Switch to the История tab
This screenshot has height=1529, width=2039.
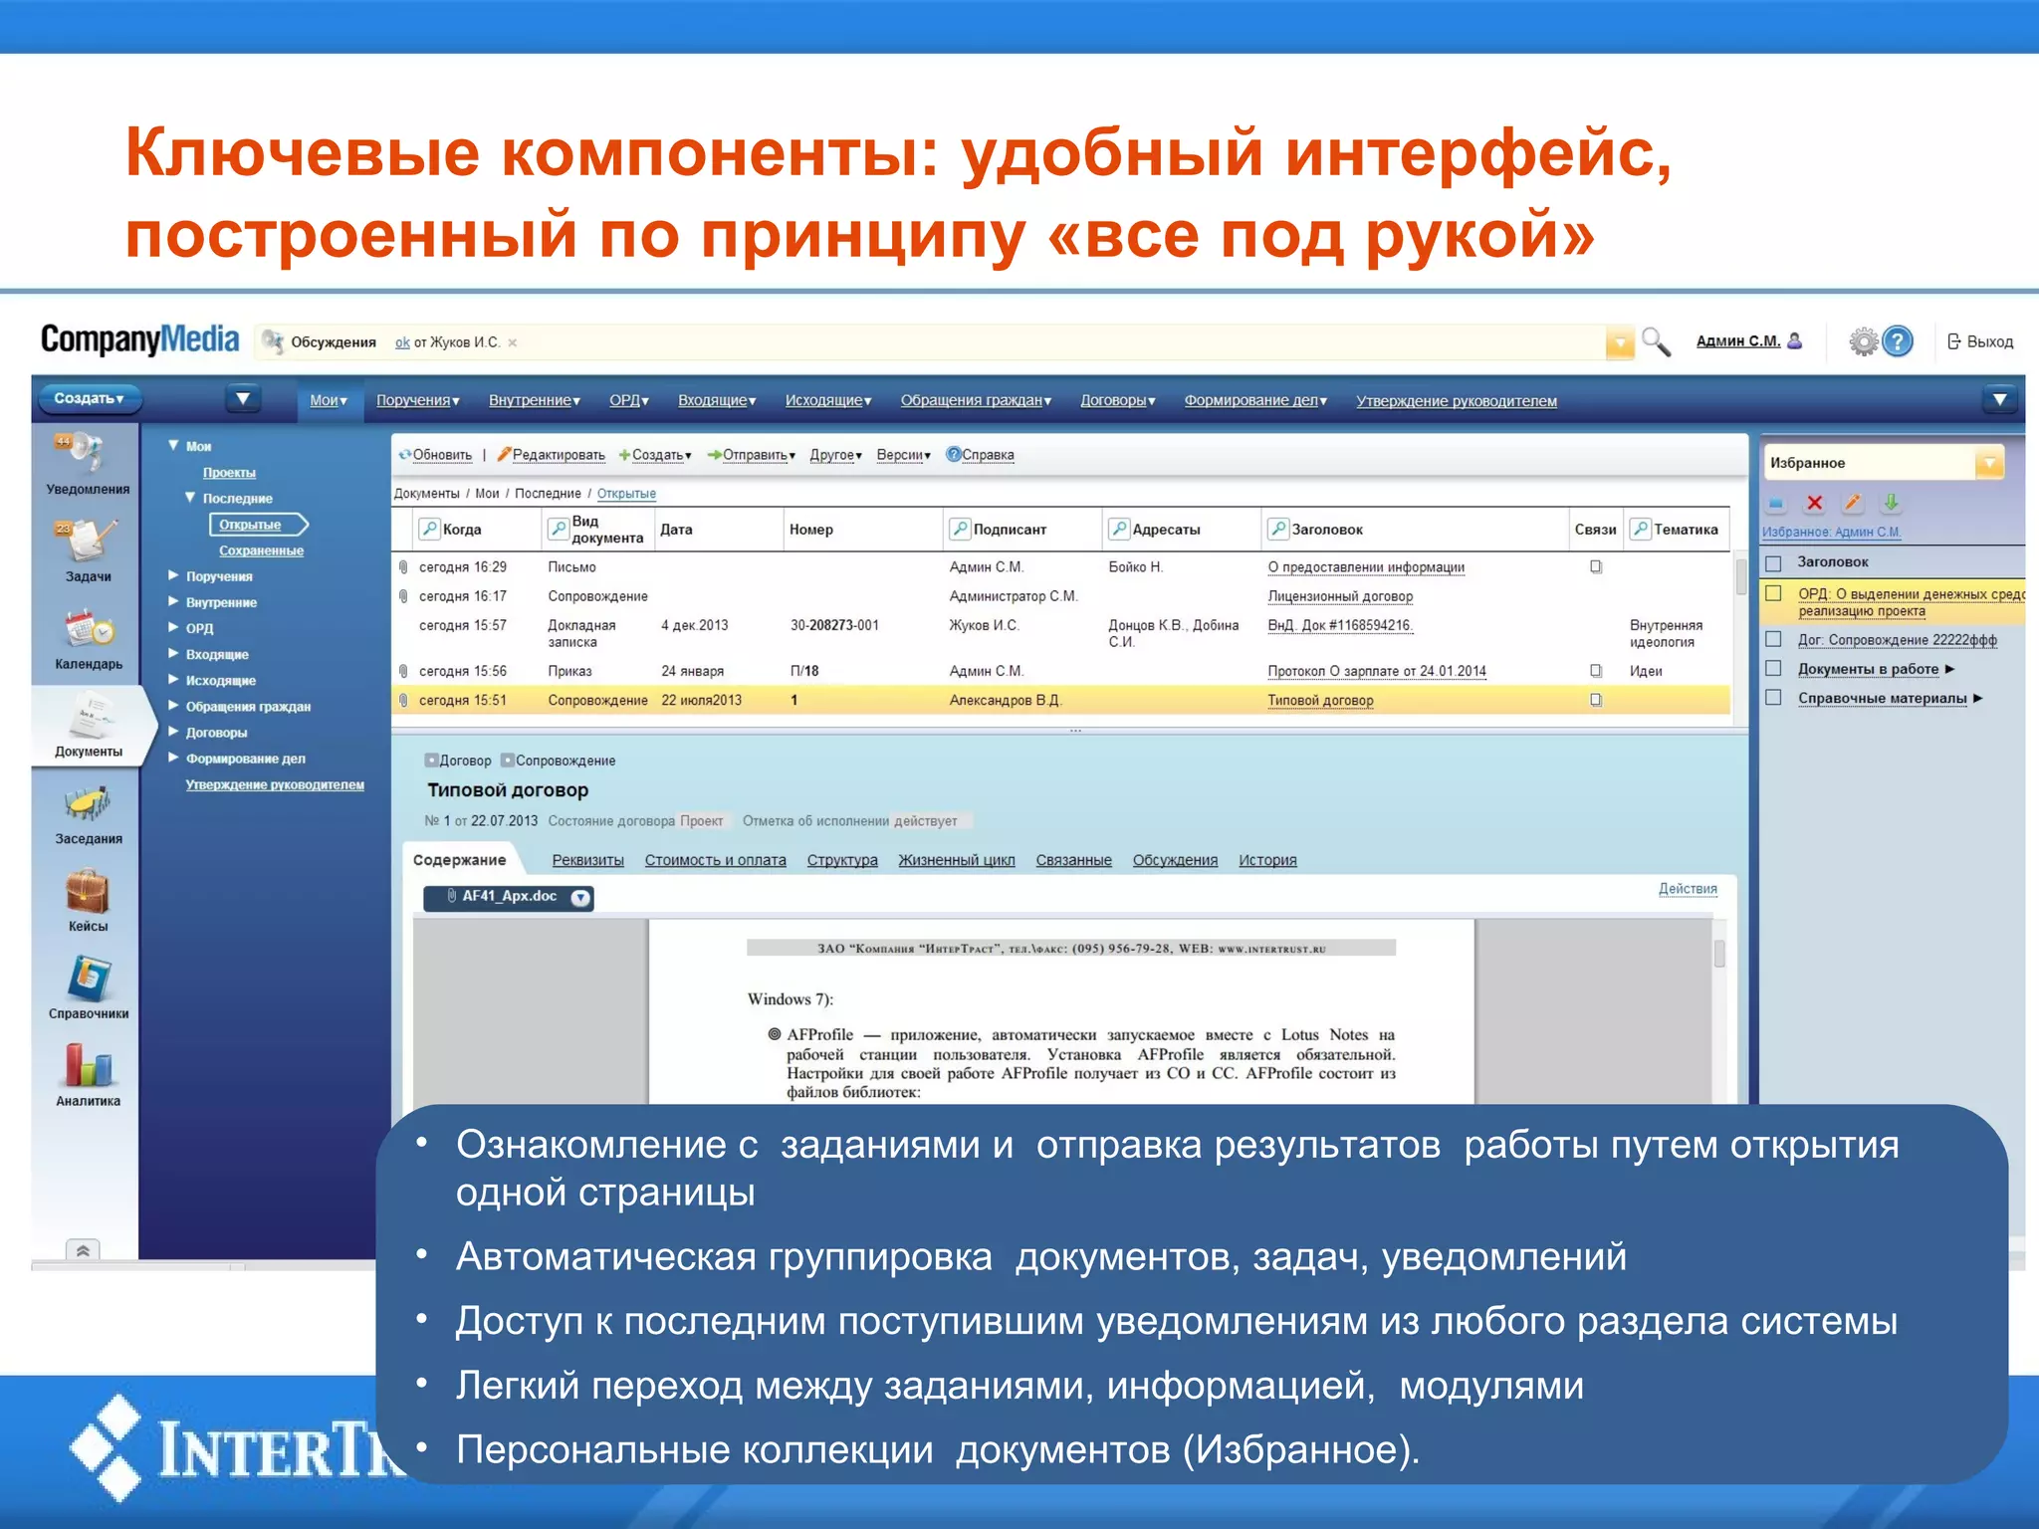coord(1267,860)
